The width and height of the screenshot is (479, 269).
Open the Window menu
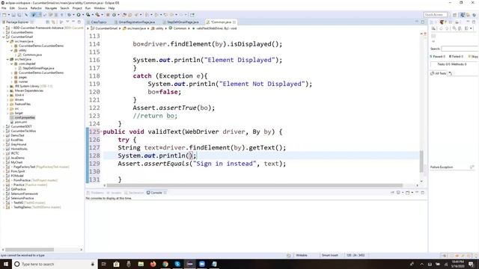tap(100, 8)
